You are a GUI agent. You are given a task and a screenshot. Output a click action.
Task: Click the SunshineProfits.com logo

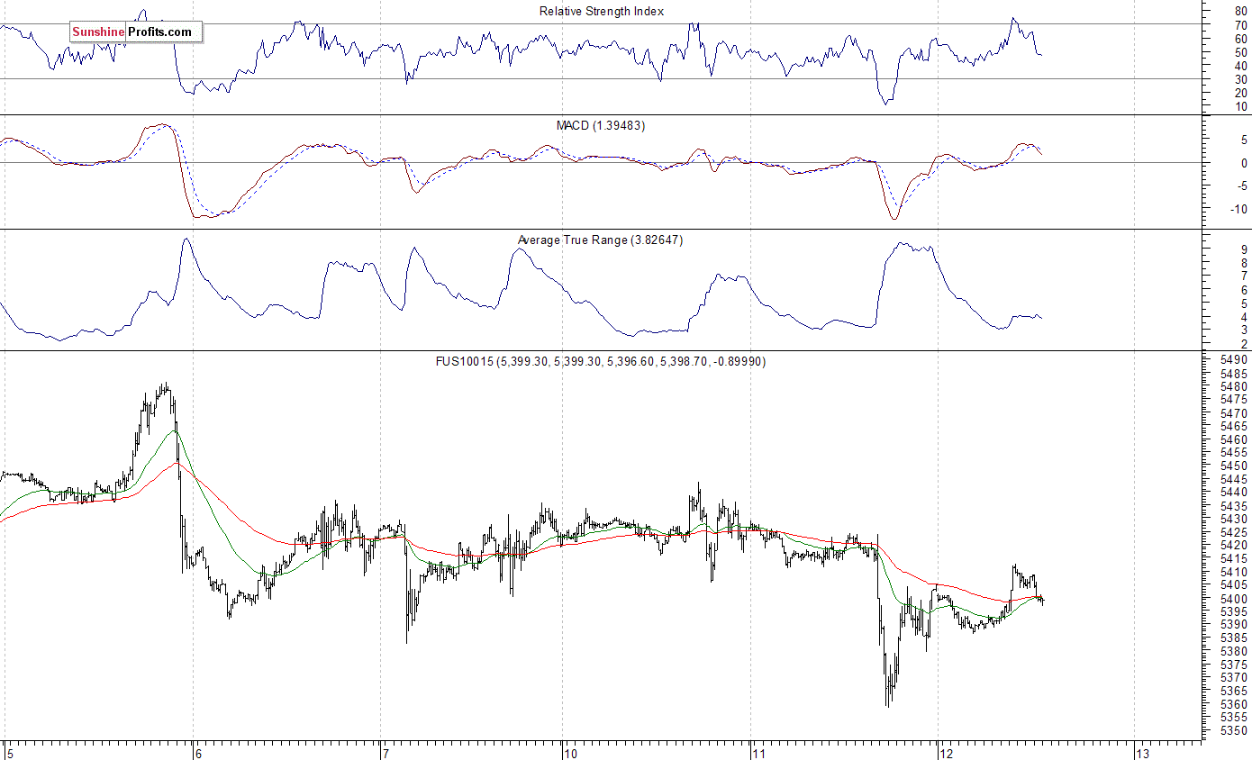click(136, 32)
